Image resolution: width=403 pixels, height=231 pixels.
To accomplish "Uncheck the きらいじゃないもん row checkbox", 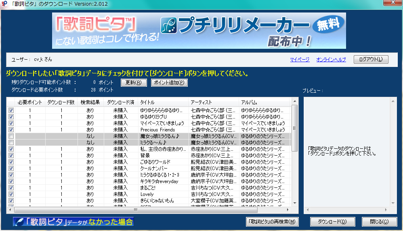I will pyautogui.click(x=11, y=201).
